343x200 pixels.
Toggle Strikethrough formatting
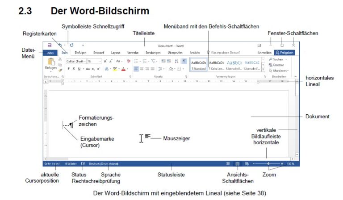pyautogui.click(x=88, y=69)
